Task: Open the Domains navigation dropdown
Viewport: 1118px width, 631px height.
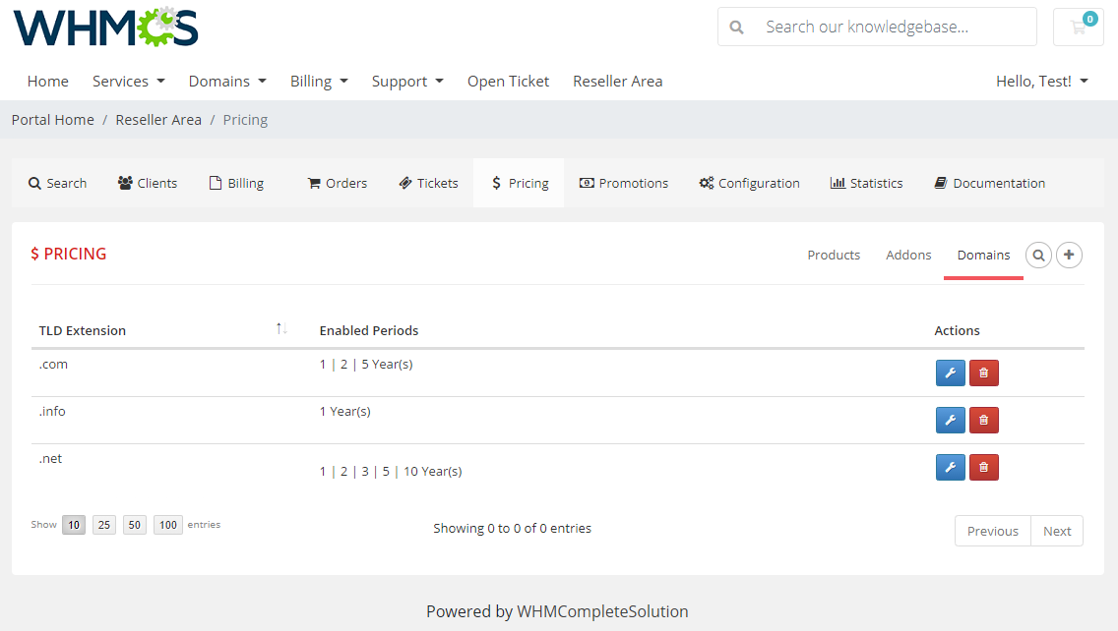Action: [227, 81]
